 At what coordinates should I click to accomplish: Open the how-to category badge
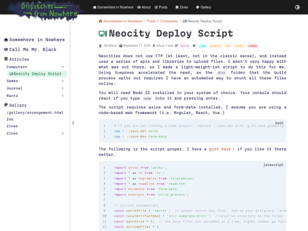pos(185,46)
